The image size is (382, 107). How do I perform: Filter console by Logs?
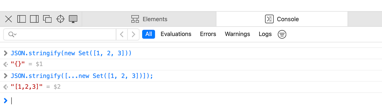click(x=265, y=34)
